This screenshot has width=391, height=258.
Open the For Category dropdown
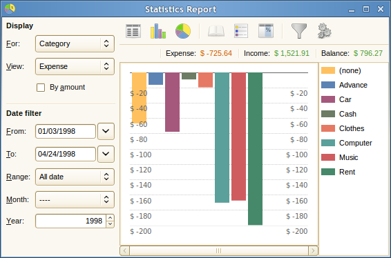[75, 44]
